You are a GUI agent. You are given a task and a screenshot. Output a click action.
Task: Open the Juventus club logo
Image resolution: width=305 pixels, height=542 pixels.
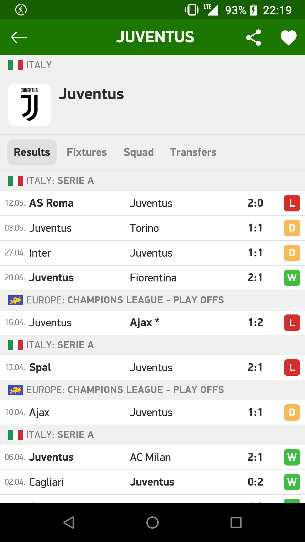tap(29, 105)
